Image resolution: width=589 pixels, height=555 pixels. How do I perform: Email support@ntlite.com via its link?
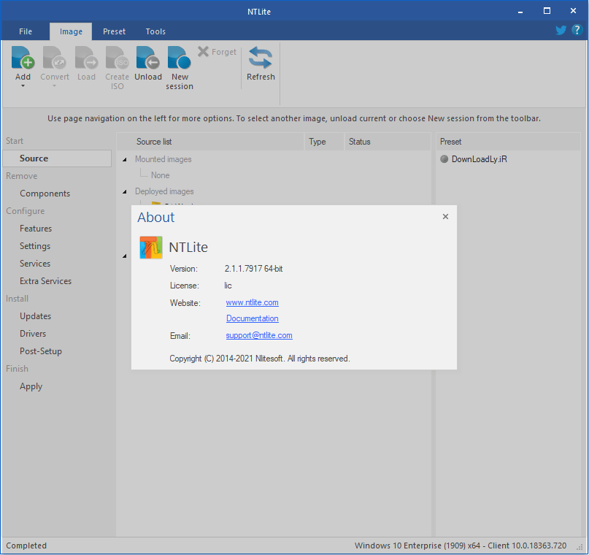[259, 335]
